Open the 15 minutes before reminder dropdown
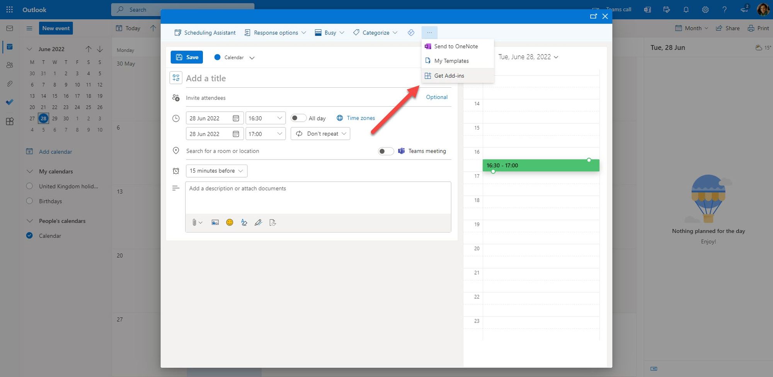The image size is (773, 377). (x=216, y=171)
